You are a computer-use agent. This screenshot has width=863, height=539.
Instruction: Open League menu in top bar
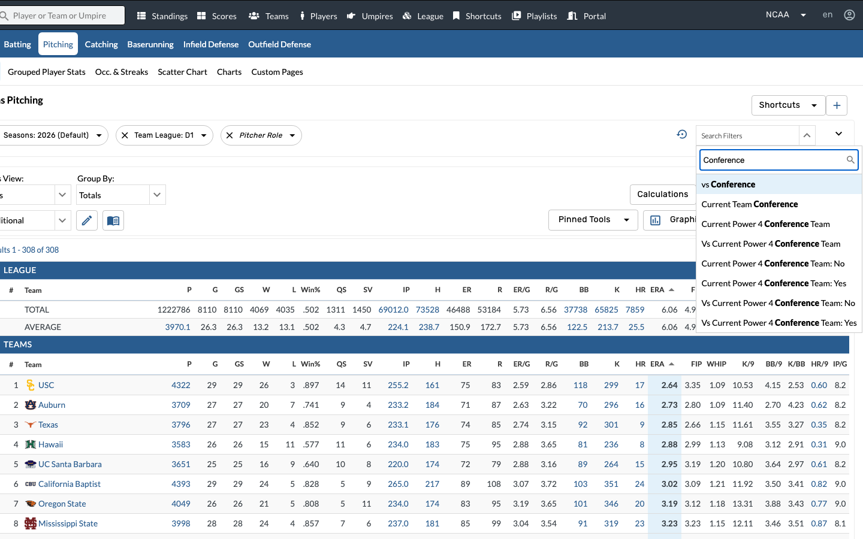pyautogui.click(x=423, y=16)
